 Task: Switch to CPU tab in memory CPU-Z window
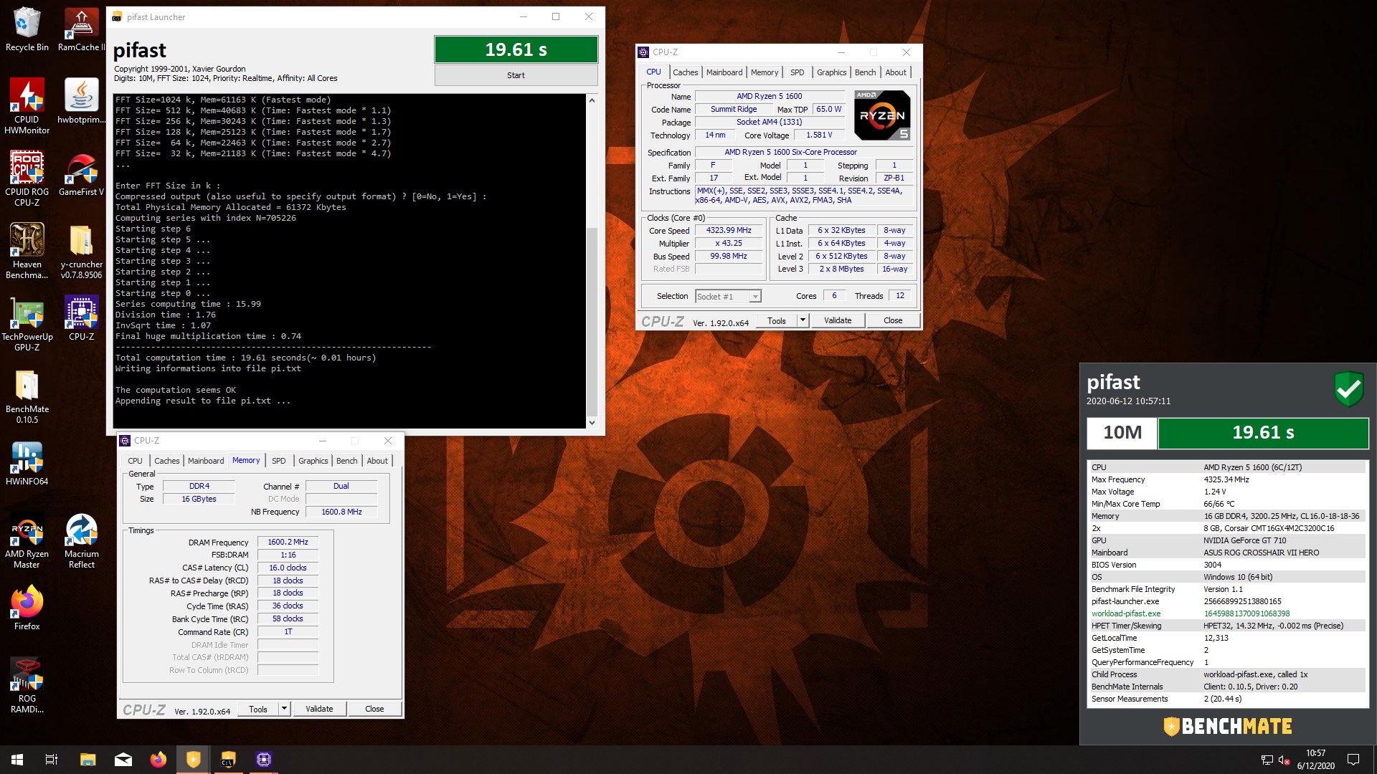(x=136, y=461)
